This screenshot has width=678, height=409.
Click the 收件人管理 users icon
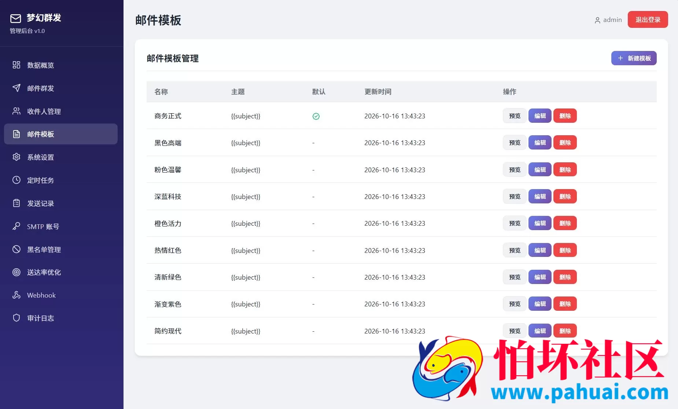[x=16, y=111]
